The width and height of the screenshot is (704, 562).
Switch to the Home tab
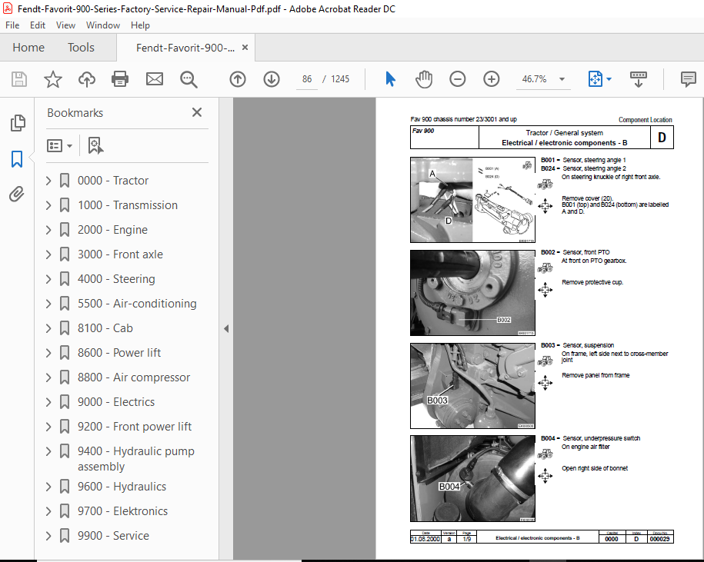click(x=28, y=48)
